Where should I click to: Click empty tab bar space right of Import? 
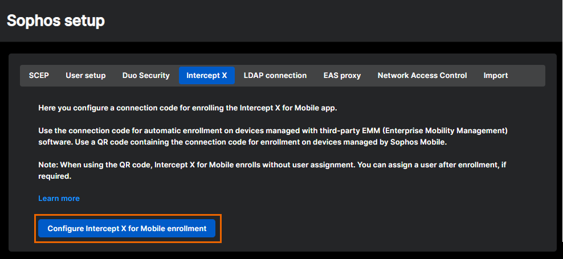point(527,75)
